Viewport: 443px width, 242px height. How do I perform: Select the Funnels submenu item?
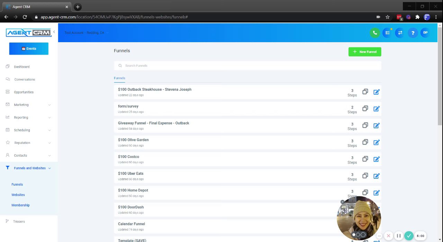[x=17, y=185]
